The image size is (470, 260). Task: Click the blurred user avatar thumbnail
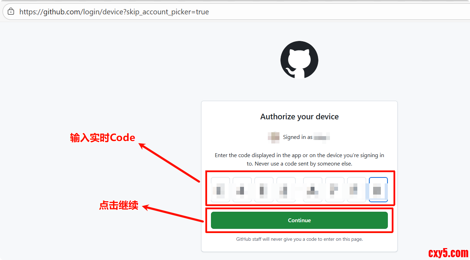[273, 137]
